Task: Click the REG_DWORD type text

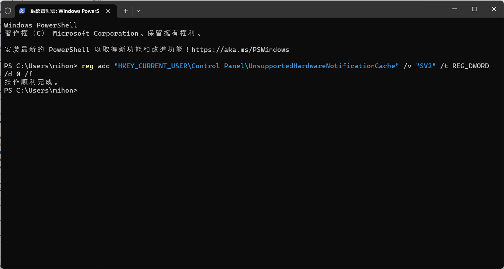Action: pyautogui.click(x=471, y=66)
